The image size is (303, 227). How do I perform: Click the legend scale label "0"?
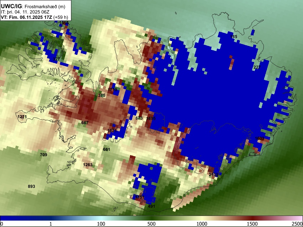coord(2,224)
